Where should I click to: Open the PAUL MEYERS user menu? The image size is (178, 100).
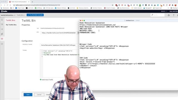pyautogui.click(x=174, y=11)
